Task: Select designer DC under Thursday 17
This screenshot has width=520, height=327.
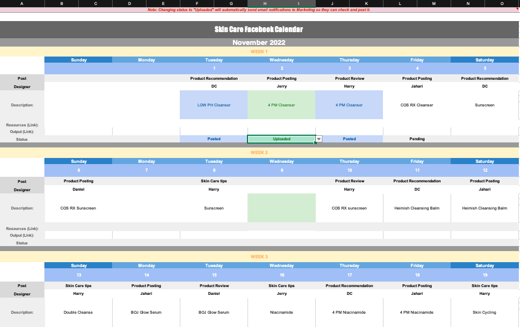Action: (x=349, y=294)
